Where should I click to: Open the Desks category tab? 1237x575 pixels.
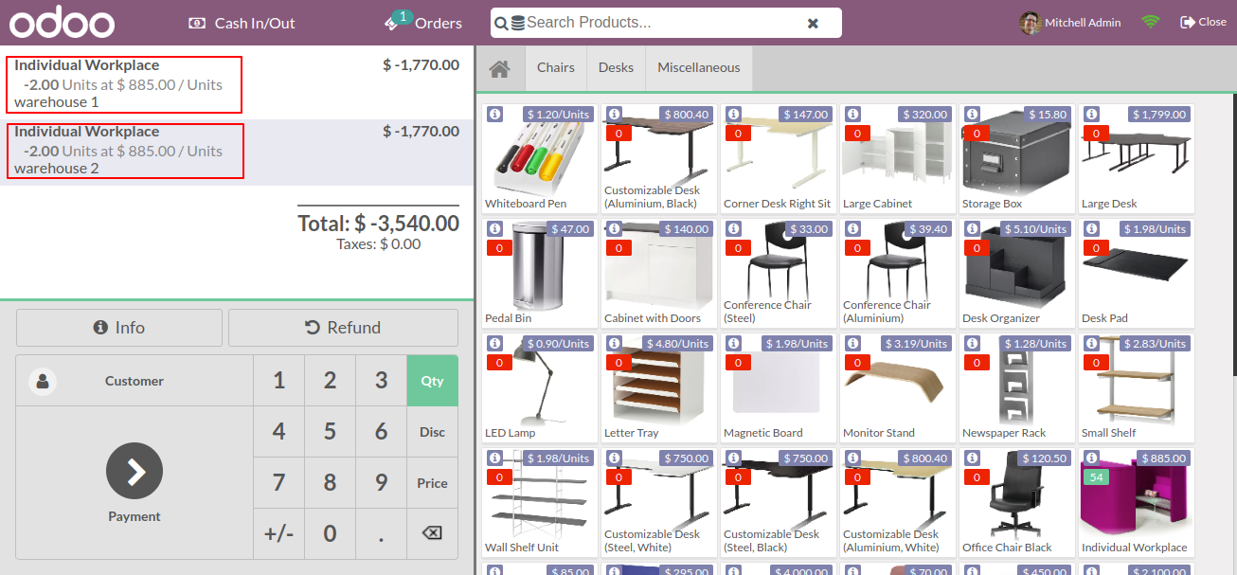616,68
